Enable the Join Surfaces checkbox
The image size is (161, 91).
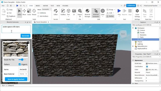click(38, 16)
